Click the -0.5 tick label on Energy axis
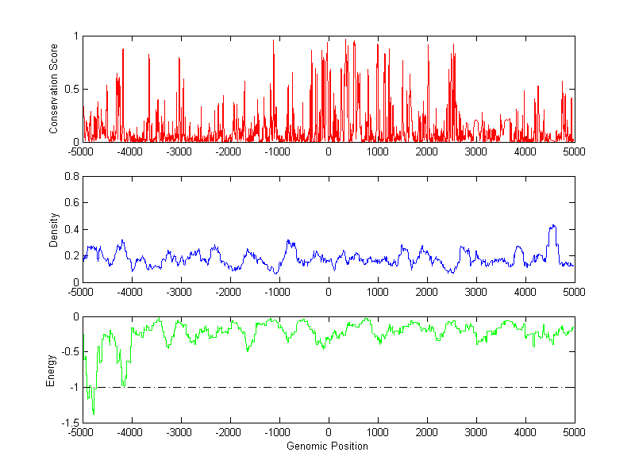Viewport: 635px width, 475px height. (x=69, y=353)
